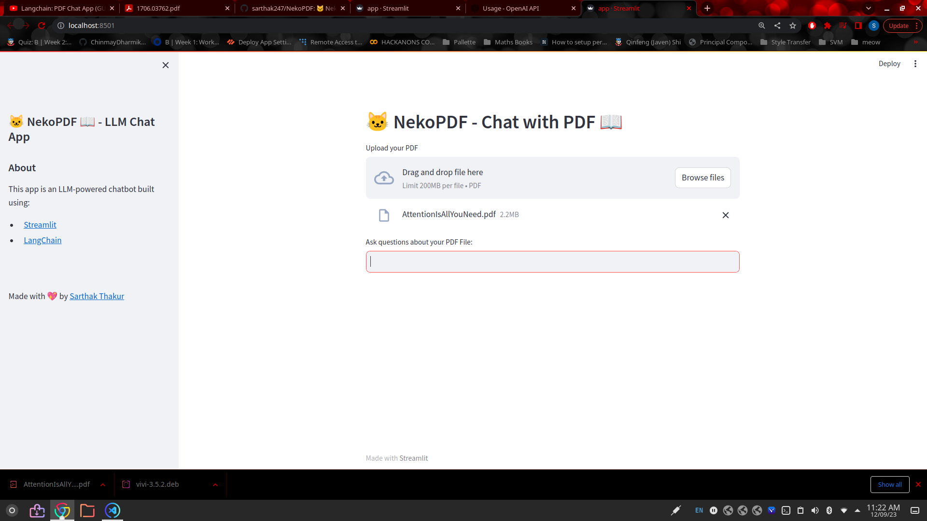Viewport: 927px width, 521px height.
Task: Click the Browse files button
Action: pyautogui.click(x=702, y=178)
